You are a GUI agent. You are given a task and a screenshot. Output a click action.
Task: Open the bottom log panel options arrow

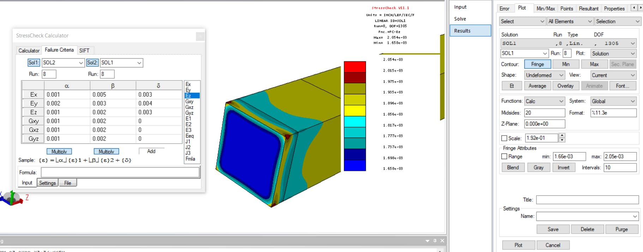click(427, 241)
